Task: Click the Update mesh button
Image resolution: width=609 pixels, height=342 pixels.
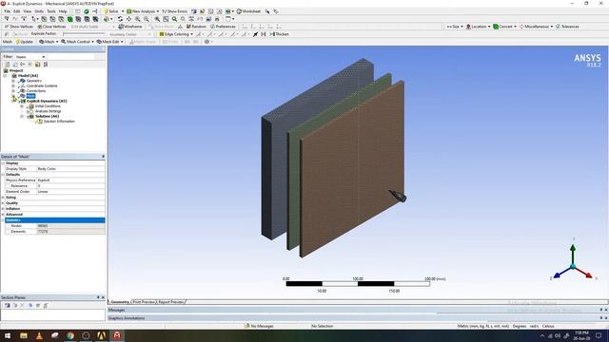Action: click(x=24, y=42)
